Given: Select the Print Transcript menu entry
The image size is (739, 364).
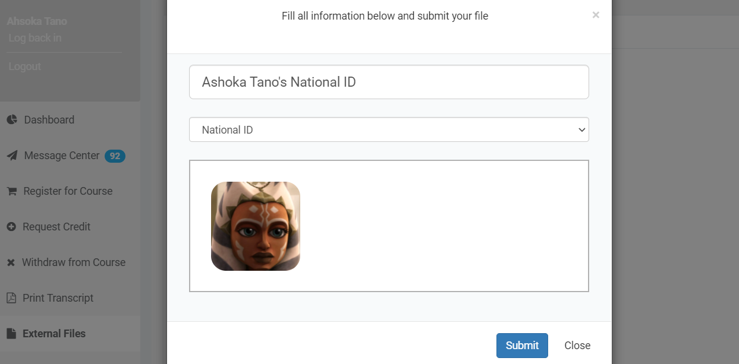Looking at the screenshot, I should (x=58, y=298).
